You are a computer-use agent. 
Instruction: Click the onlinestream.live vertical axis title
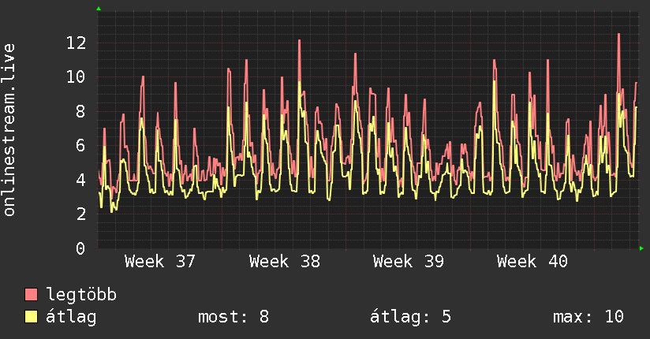coord(9,130)
